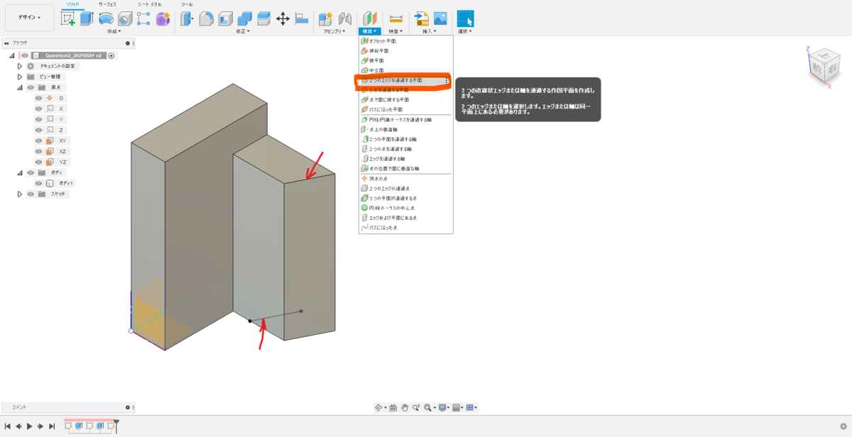
Task: Open the アセンブリ dropdown menu
Action: [335, 31]
